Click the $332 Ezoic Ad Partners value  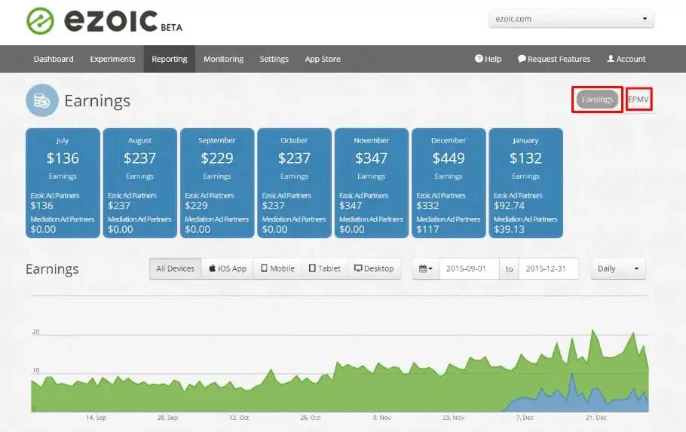coord(427,206)
